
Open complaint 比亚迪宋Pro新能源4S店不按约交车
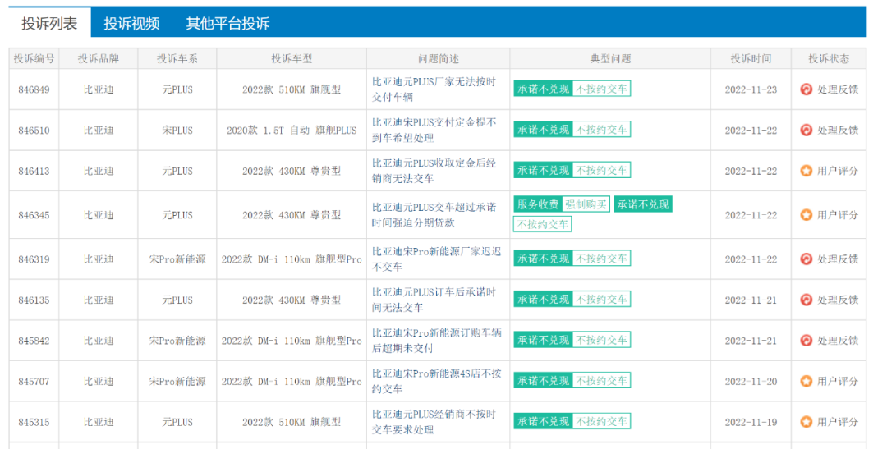tap(436, 381)
